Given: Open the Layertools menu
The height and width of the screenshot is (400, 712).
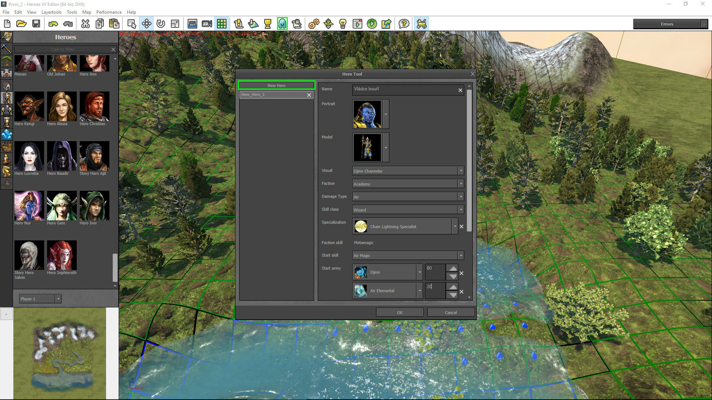Looking at the screenshot, I should pyautogui.click(x=52, y=12).
